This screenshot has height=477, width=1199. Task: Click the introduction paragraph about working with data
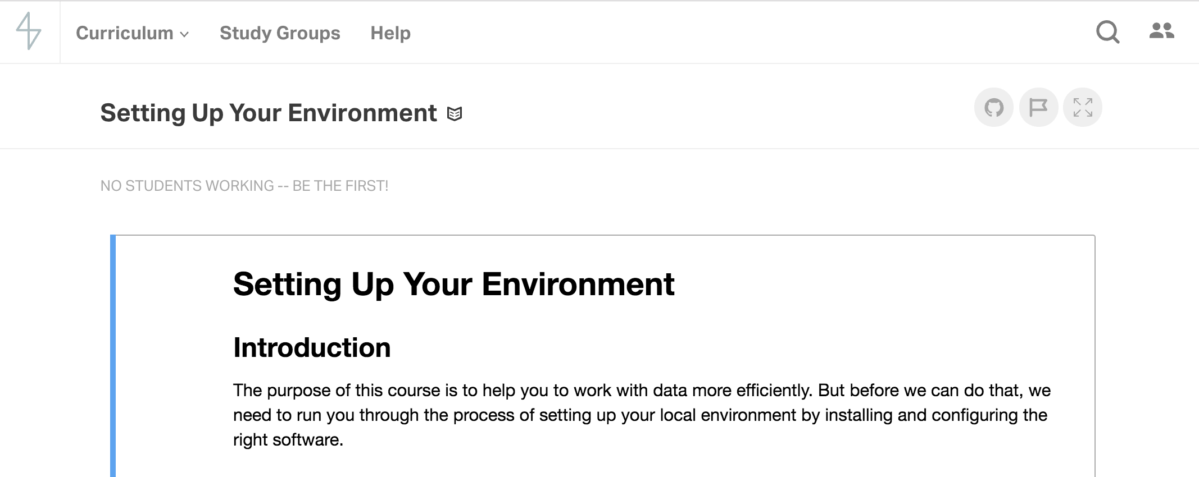641,415
